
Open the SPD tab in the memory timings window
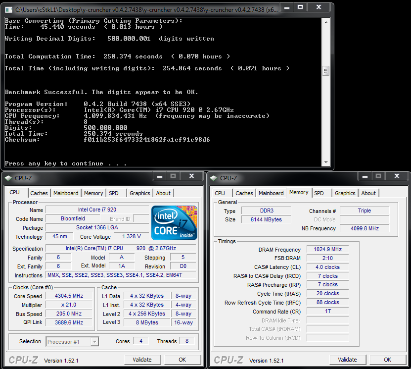pyautogui.click(x=319, y=193)
